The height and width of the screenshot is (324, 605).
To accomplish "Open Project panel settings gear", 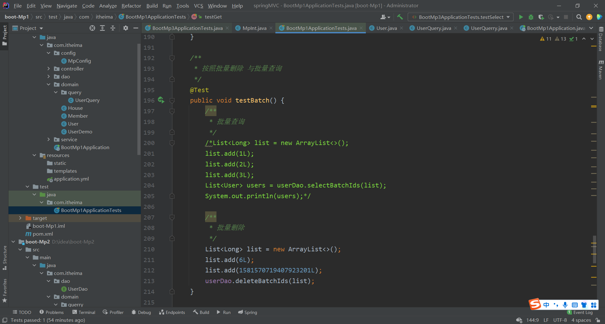I will [126, 28].
